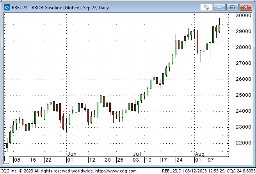The image size is (256, 174).
Task: Click the 03 date label on the axis
Action: 136,160
